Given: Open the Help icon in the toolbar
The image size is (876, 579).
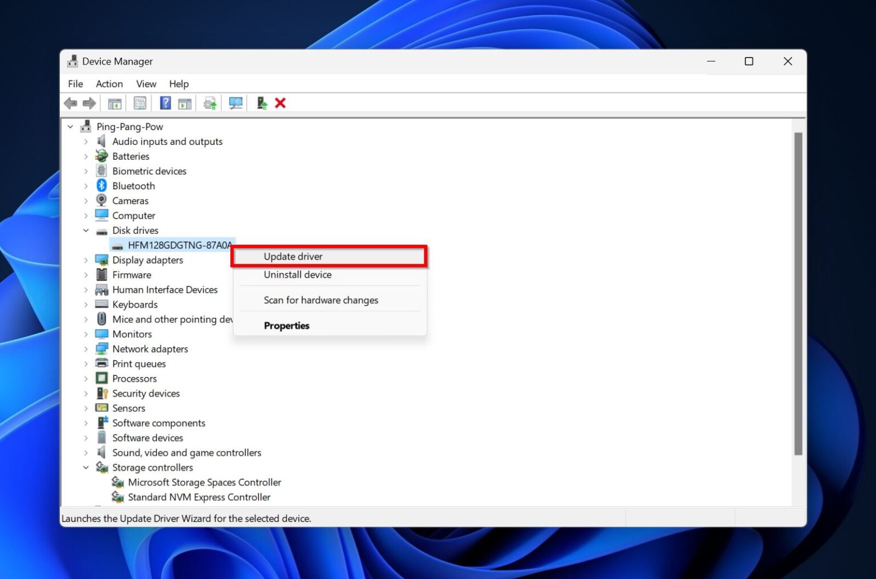Looking at the screenshot, I should pos(165,103).
